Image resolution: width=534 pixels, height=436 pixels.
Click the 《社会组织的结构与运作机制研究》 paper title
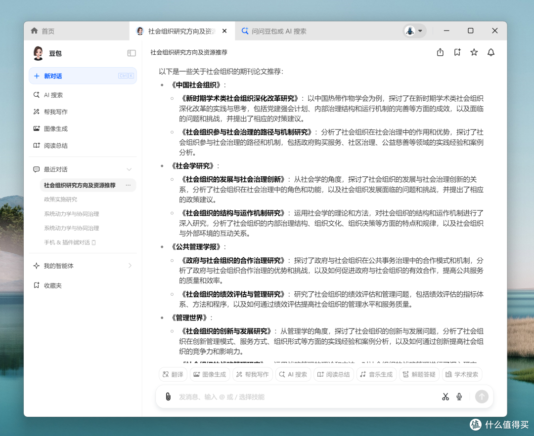coord(233,213)
